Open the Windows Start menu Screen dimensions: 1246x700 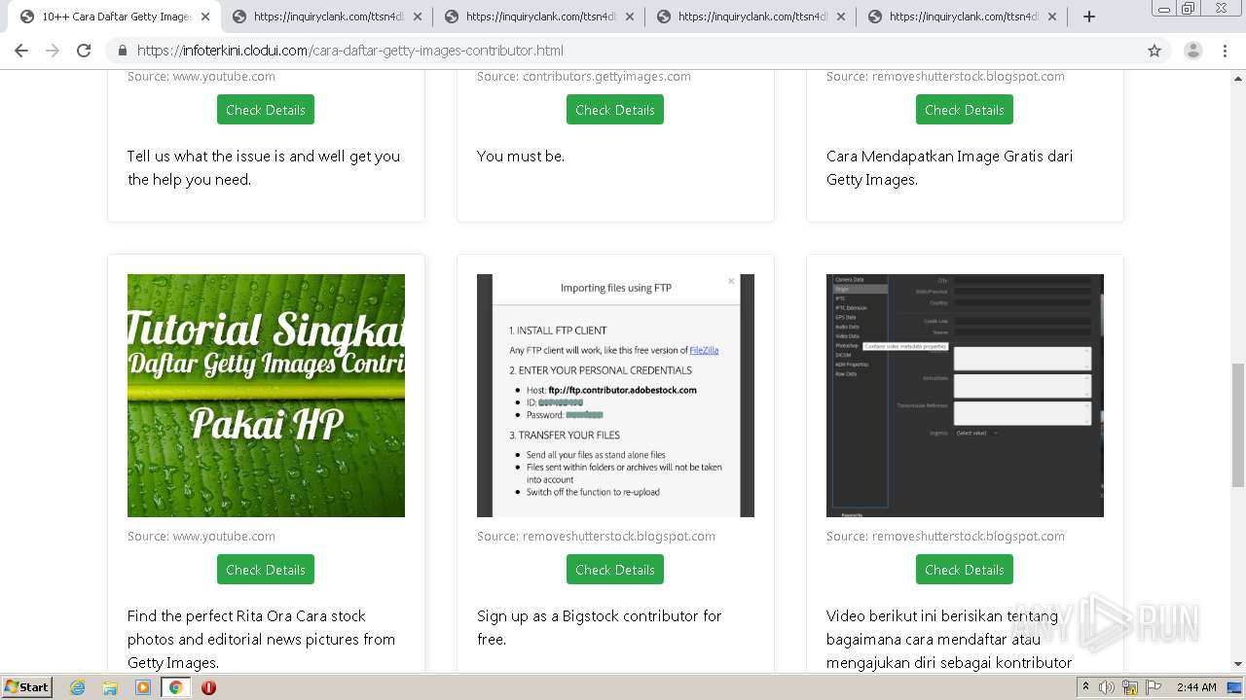tap(27, 686)
